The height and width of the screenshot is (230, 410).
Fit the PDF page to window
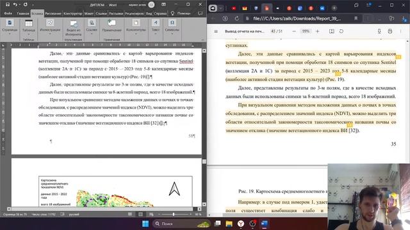332,31
